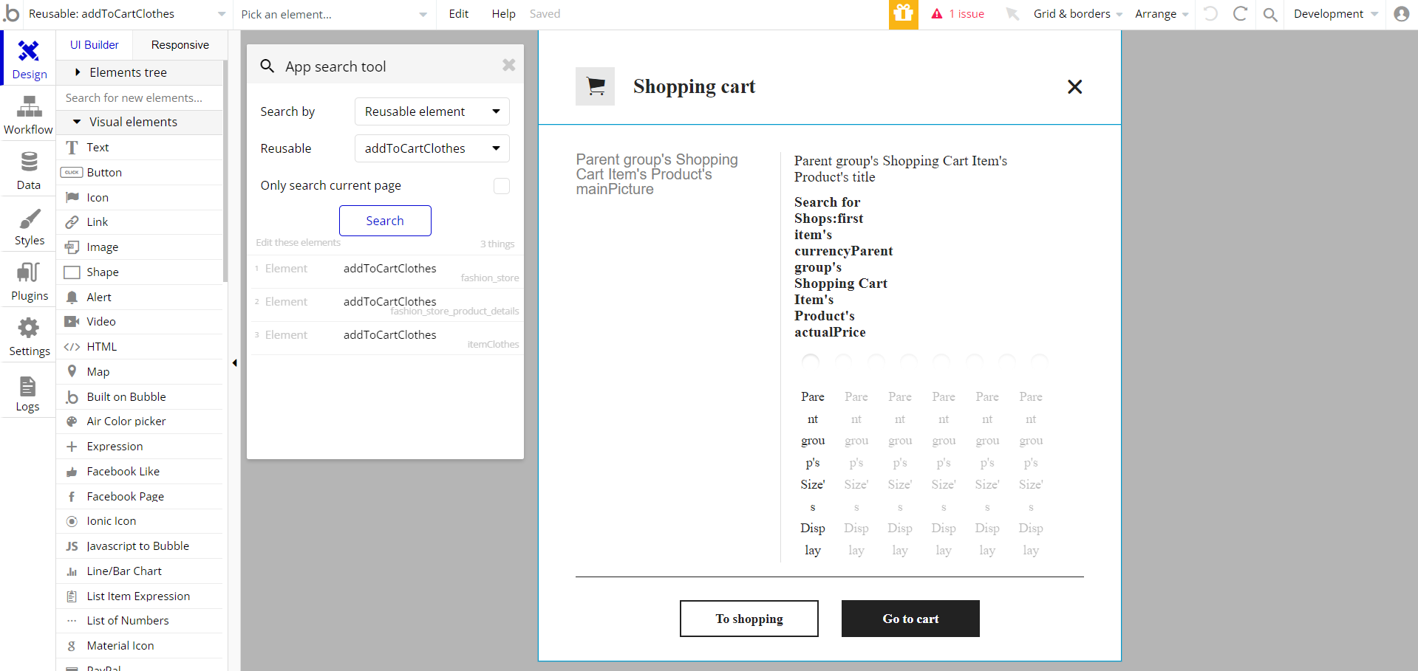1418x671 pixels.
Task: Open the Reusable addToCartClothes dropdown
Action: point(432,148)
